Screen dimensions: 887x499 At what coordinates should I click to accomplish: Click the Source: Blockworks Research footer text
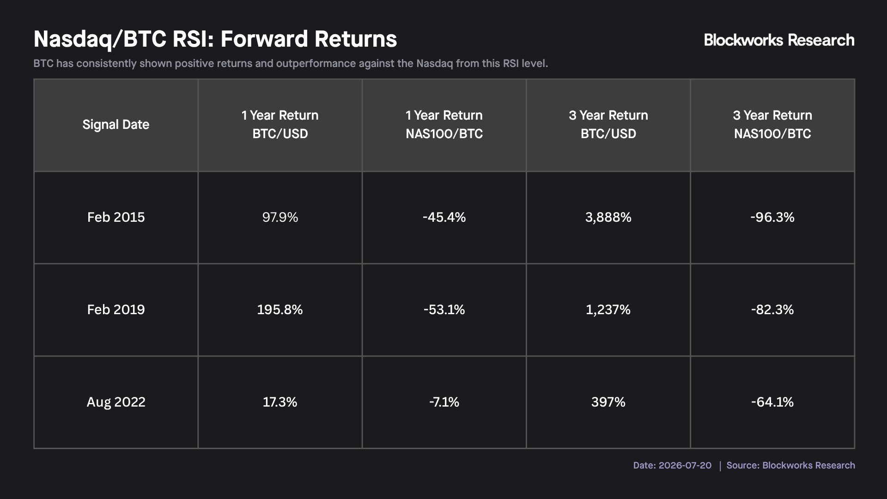click(x=790, y=466)
